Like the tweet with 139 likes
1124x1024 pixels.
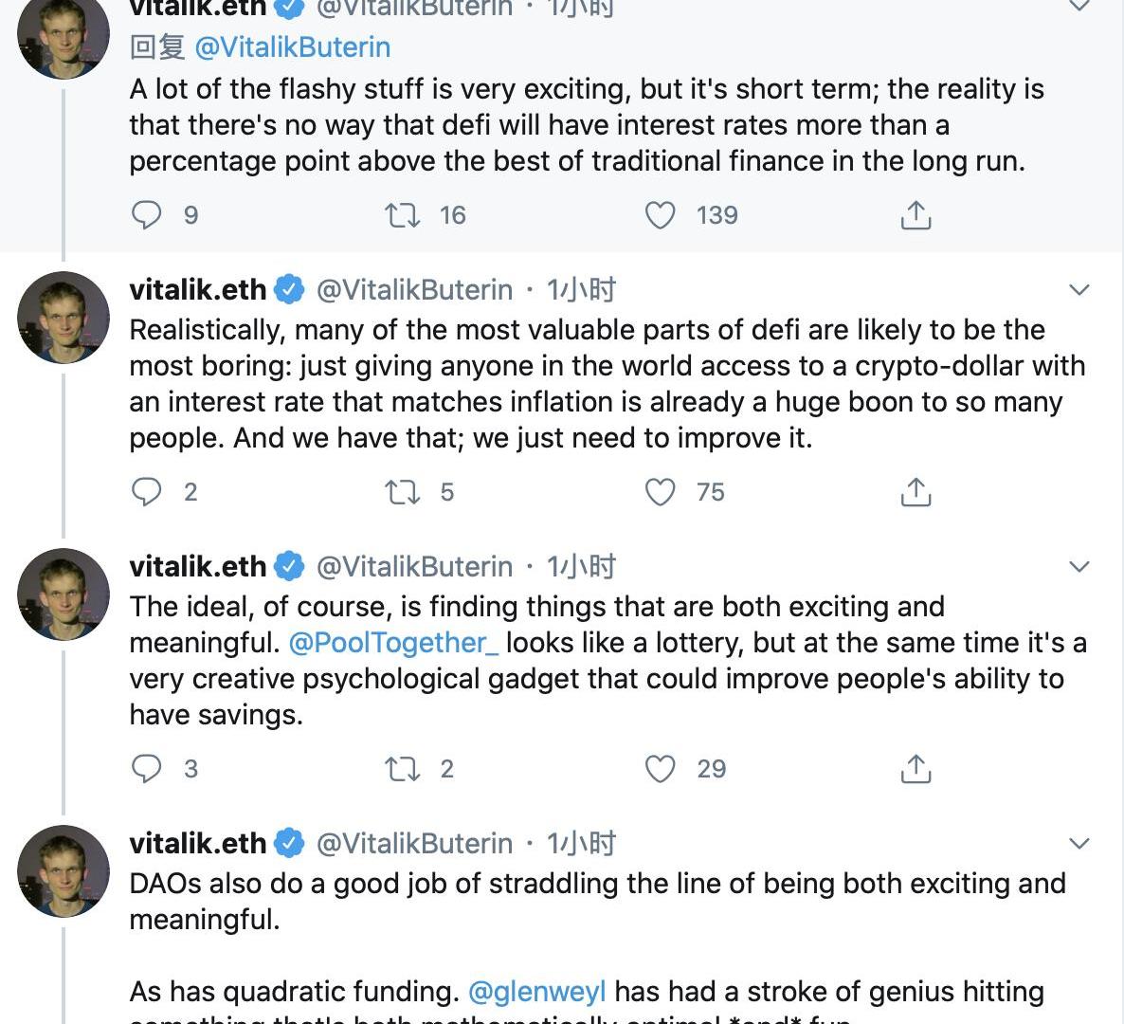tap(660, 215)
